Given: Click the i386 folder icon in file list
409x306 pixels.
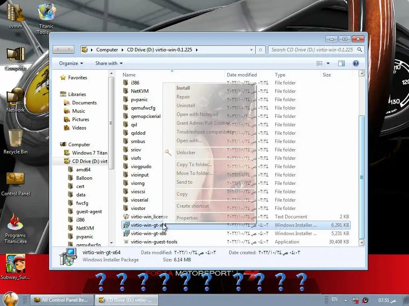Looking at the screenshot, I should pos(126,83).
